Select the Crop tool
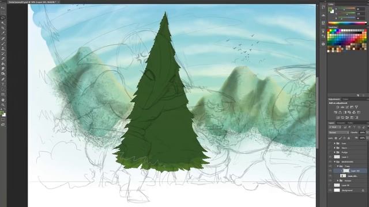Viewport: 369px width, 207px height. pyautogui.click(x=3, y=28)
